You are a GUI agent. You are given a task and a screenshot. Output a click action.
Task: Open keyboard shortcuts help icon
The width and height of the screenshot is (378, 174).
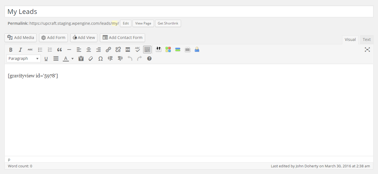point(149,58)
